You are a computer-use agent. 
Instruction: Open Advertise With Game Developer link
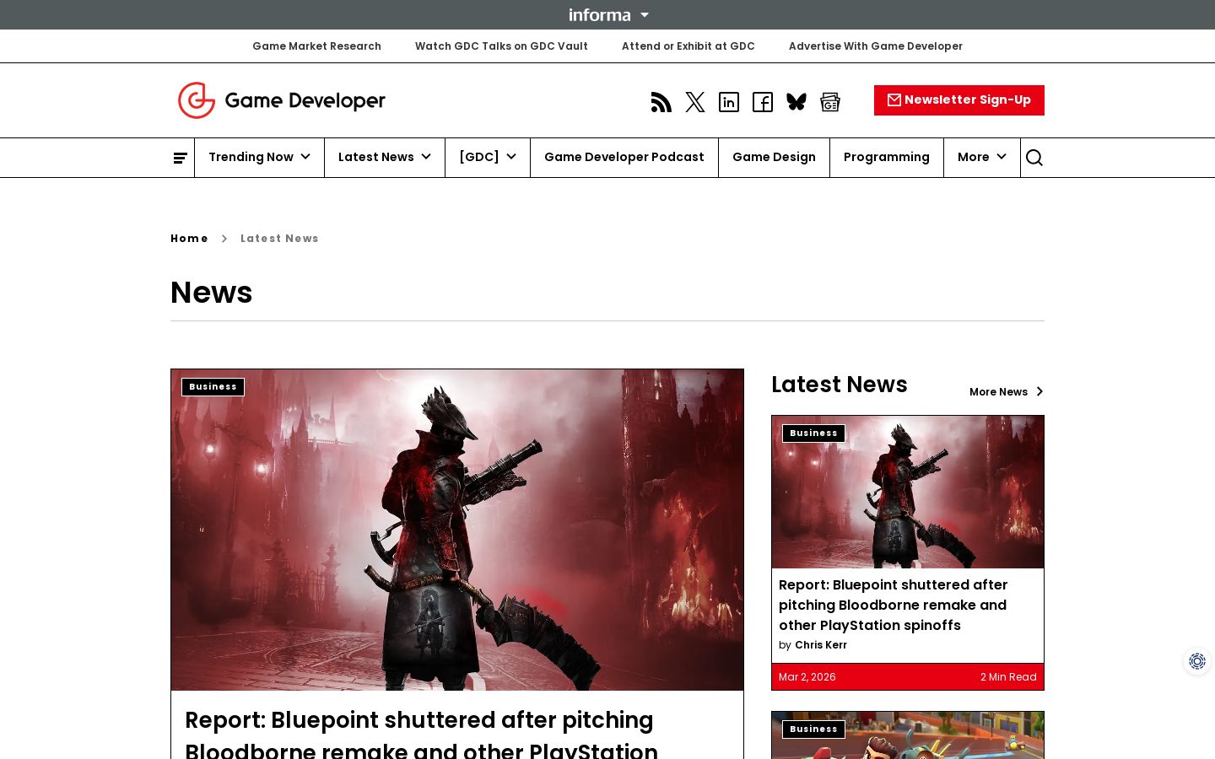point(876,46)
